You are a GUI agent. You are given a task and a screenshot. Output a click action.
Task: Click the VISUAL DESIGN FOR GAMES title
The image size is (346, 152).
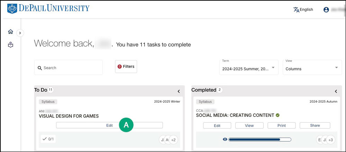(x=69, y=116)
